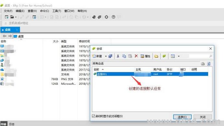The height and width of the screenshot is (126, 224).
Task: Go up one folder from 所有会话
Action: coord(203,63)
